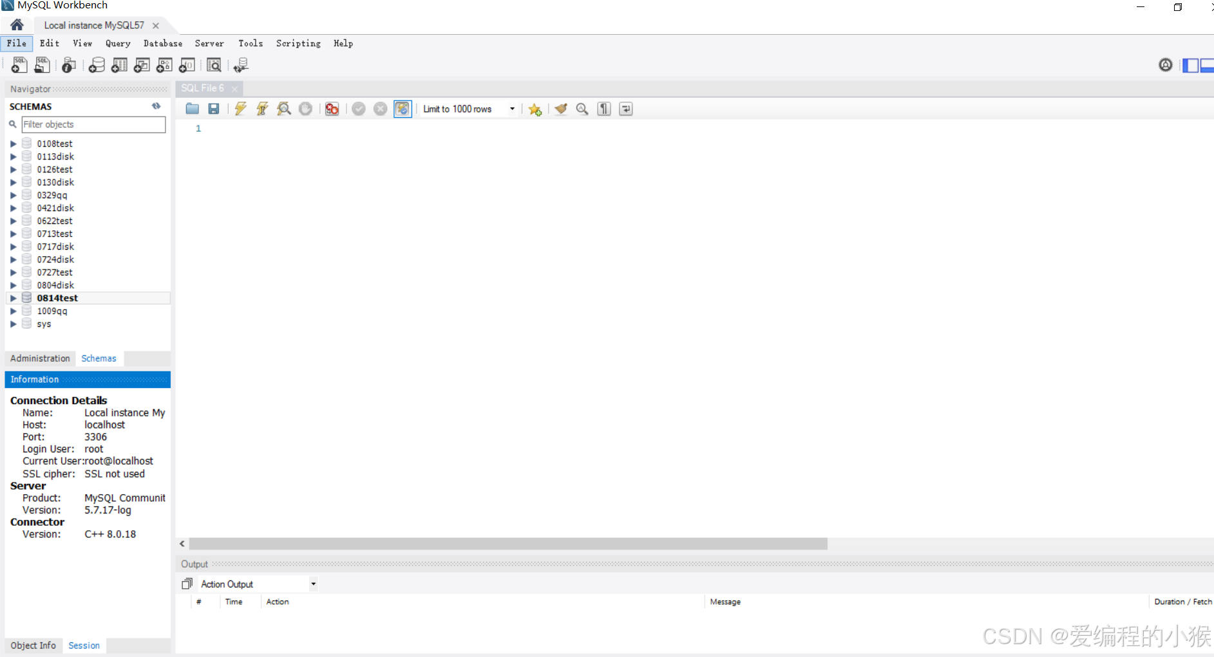Image resolution: width=1214 pixels, height=657 pixels.
Task: Expand the 0814test schema
Action: coord(13,298)
